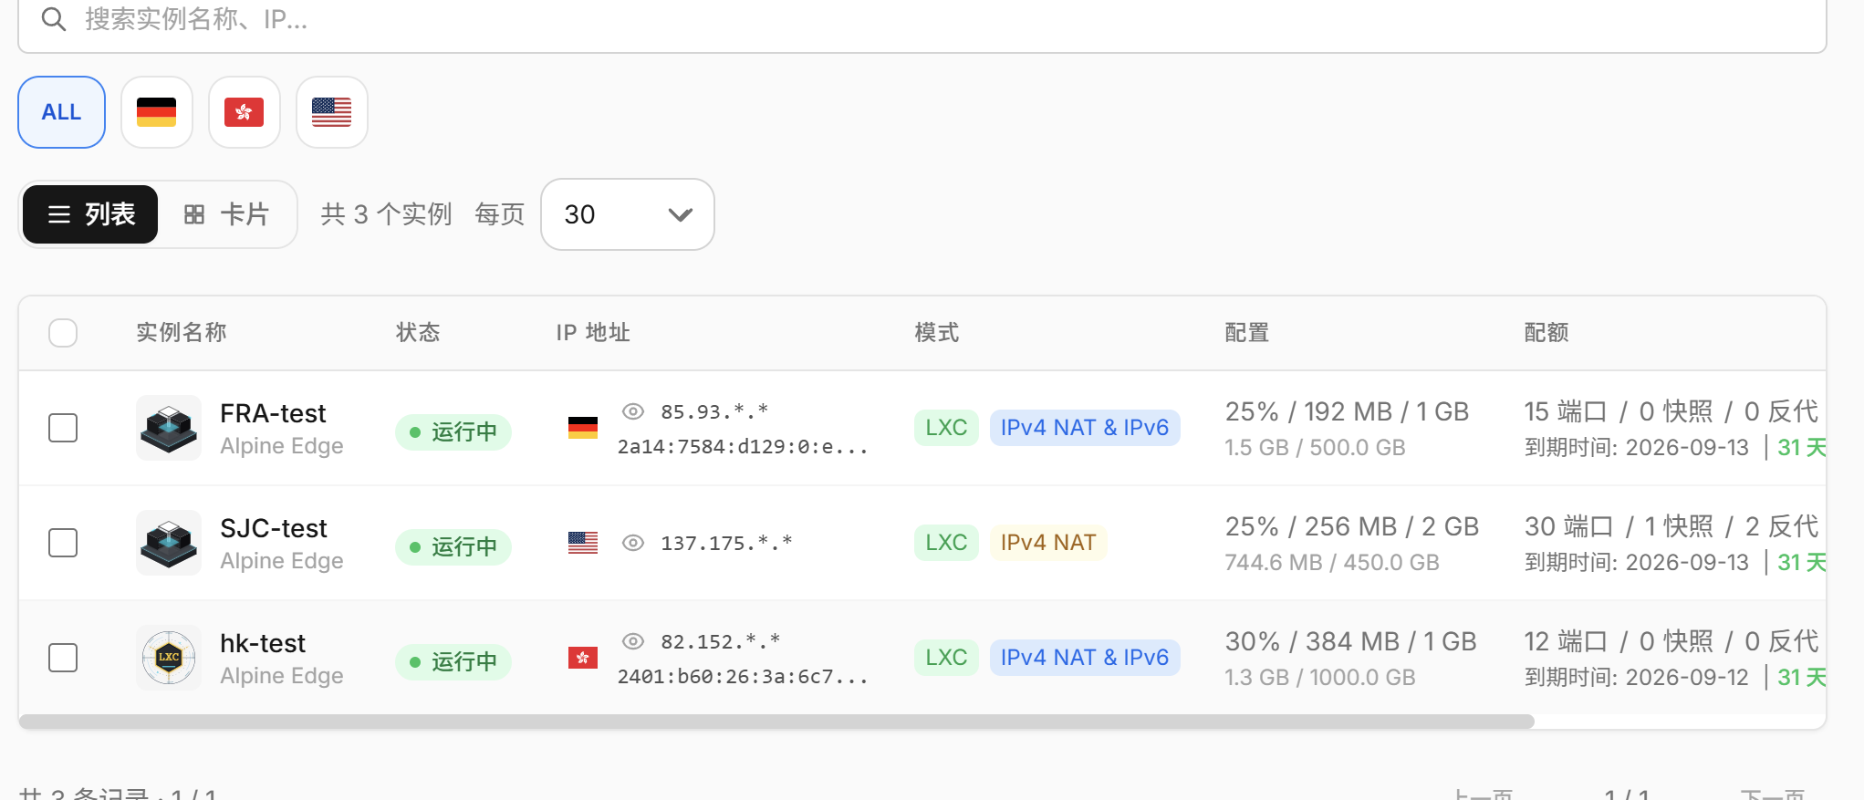Click the 实例名称 column header
Screen dimensions: 1864x800
182,333
